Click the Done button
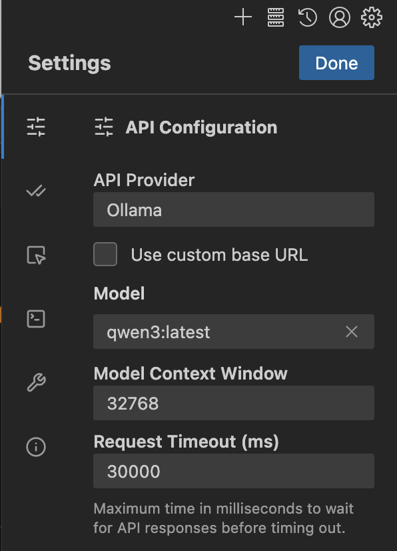 (x=336, y=63)
